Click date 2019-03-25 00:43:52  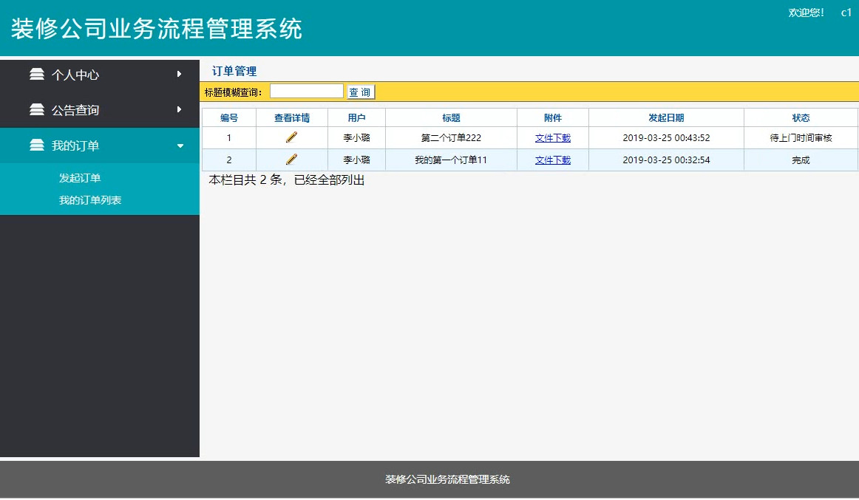pyautogui.click(x=666, y=138)
